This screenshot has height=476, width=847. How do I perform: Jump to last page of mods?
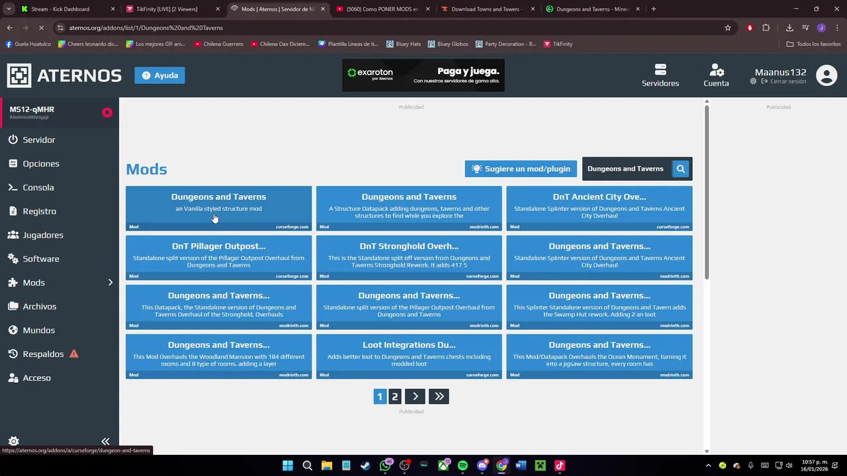point(439,397)
